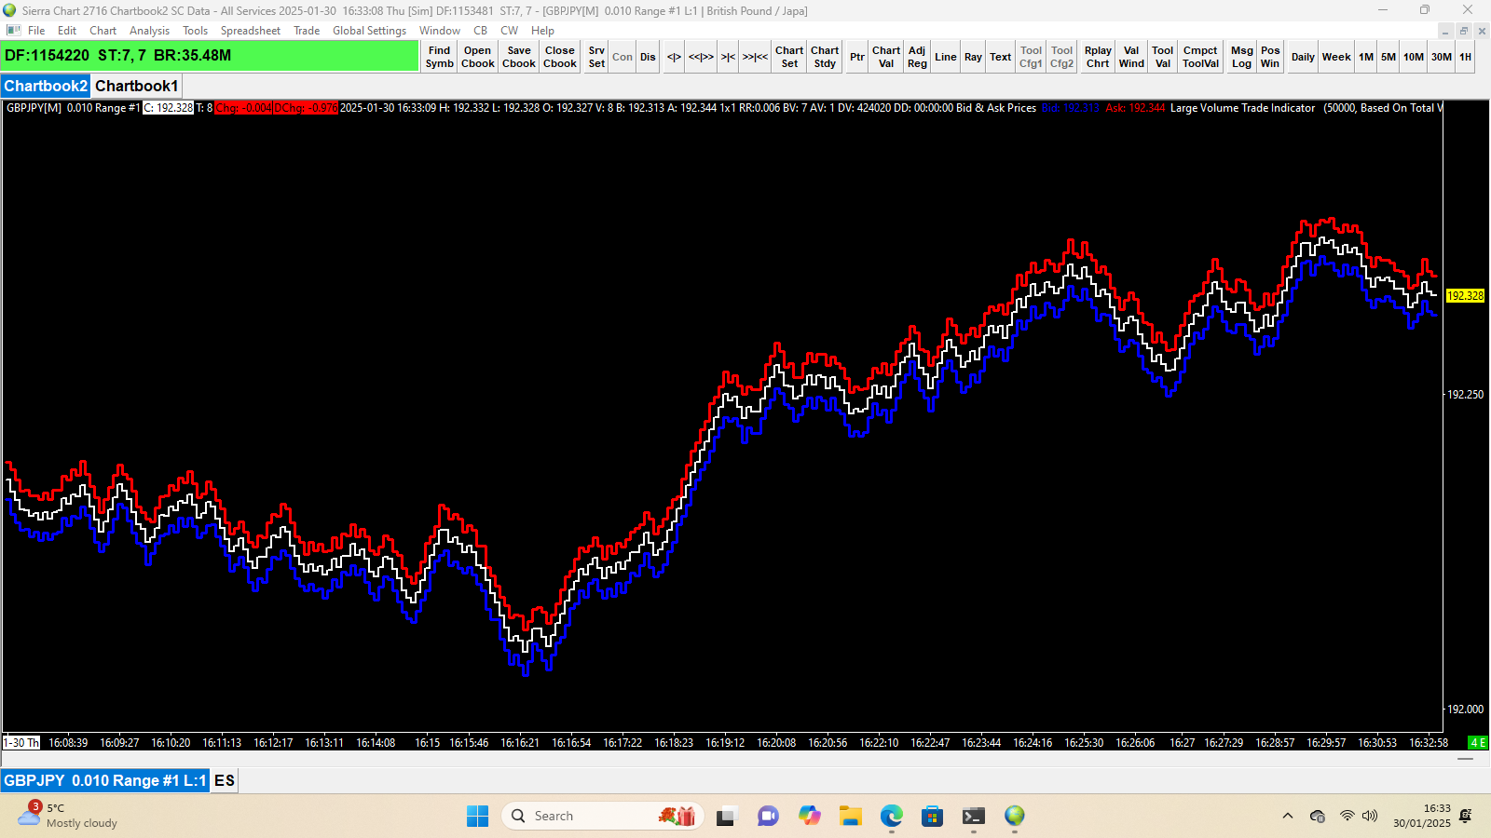Click the yellow 192.328 price marker
1491x838 pixels.
point(1465,295)
